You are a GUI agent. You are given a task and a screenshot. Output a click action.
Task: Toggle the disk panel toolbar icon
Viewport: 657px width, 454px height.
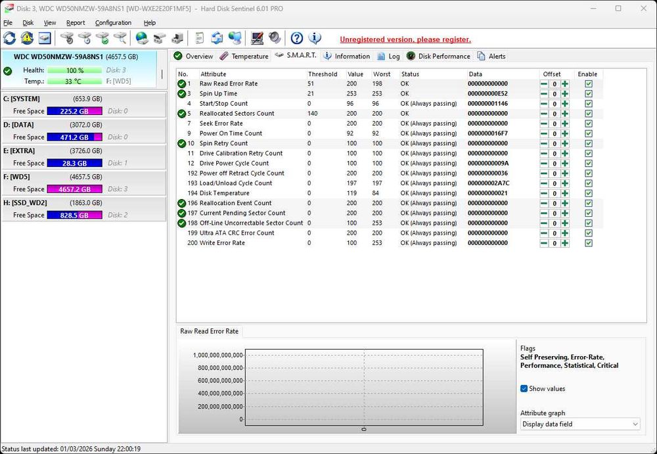point(45,38)
